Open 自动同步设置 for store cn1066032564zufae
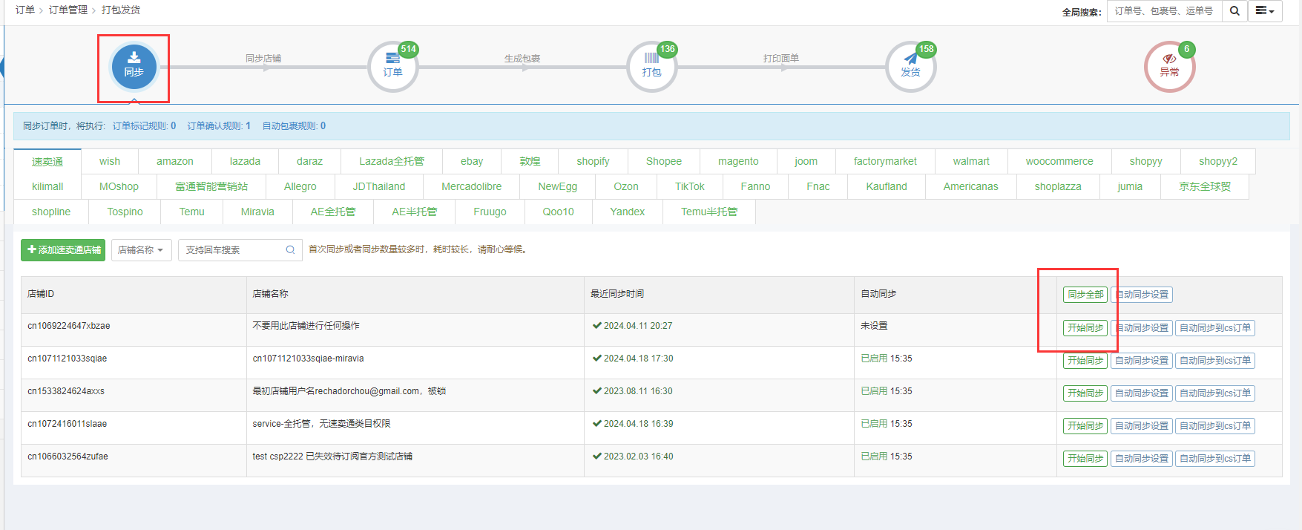The width and height of the screenshot is (1302, 530). [x=1142, y=459]
